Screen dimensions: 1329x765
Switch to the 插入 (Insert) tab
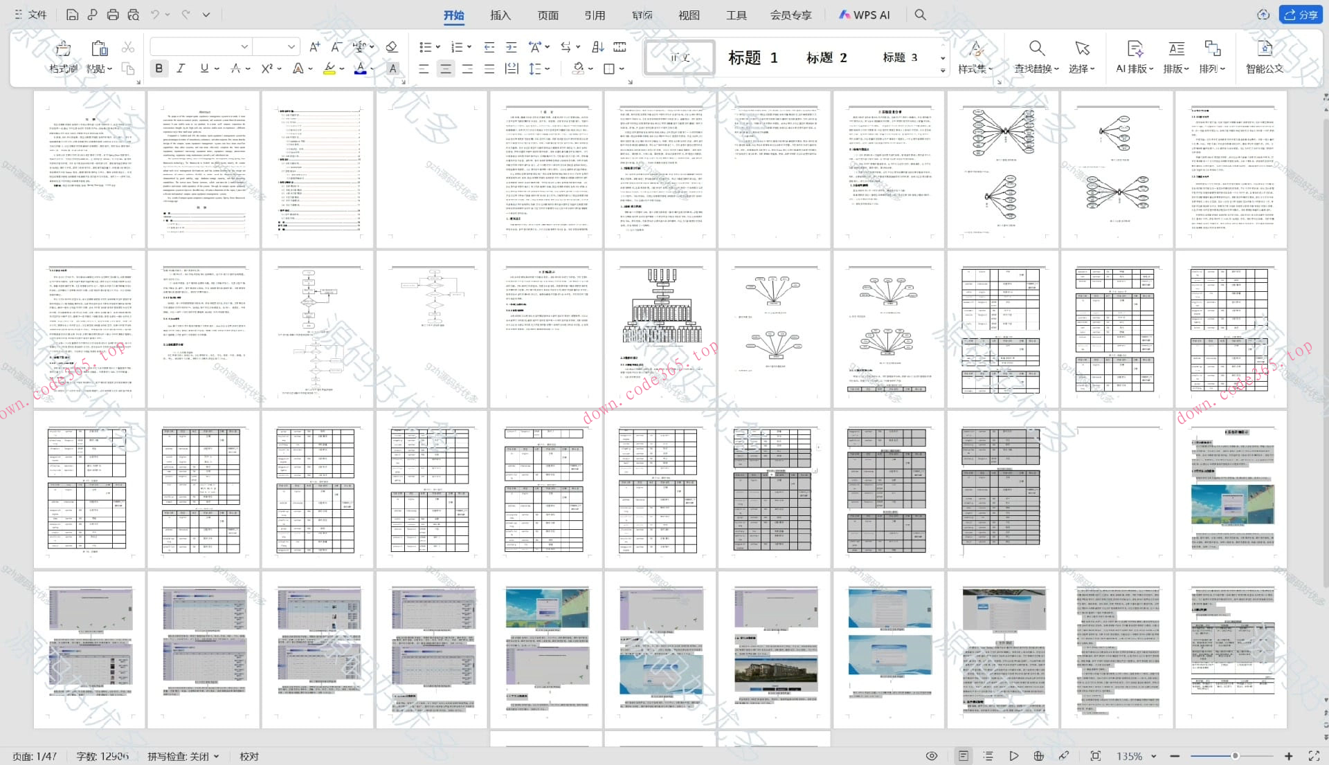[x=500, y=15]
